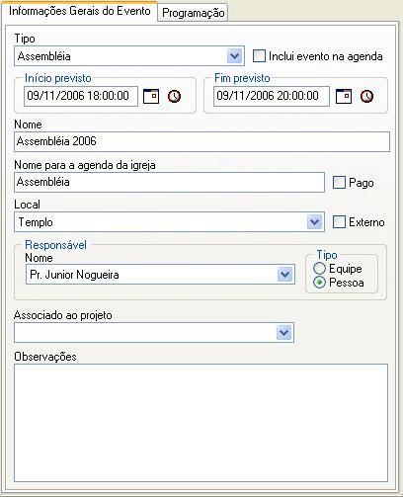Click inside the Observações text area
This screenshot has height=497, width=403.
click(x=201, y=423)
